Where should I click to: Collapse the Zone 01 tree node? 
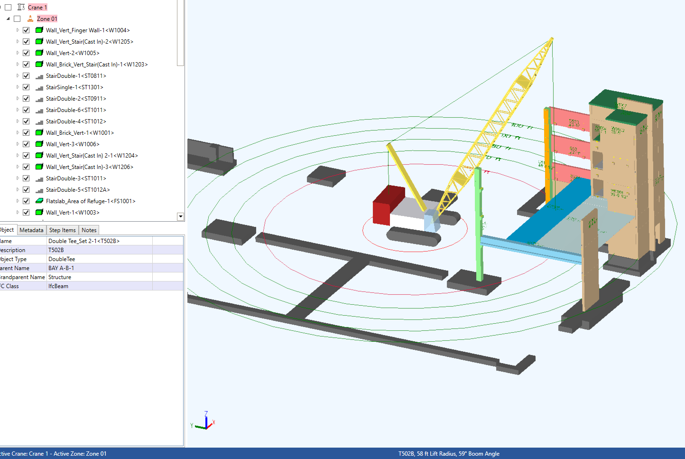tap(8, 19)
